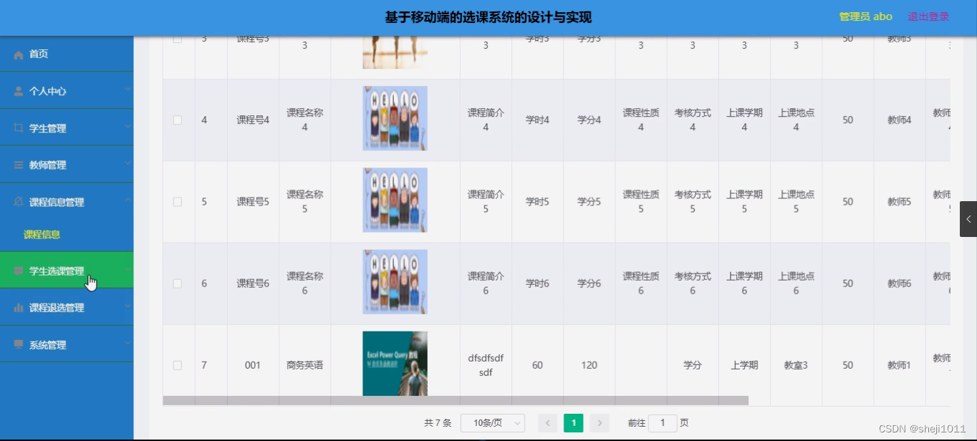The image size is (977, 441).
Task: Click the right edge panel collapse tab
Action: point(968,219)
